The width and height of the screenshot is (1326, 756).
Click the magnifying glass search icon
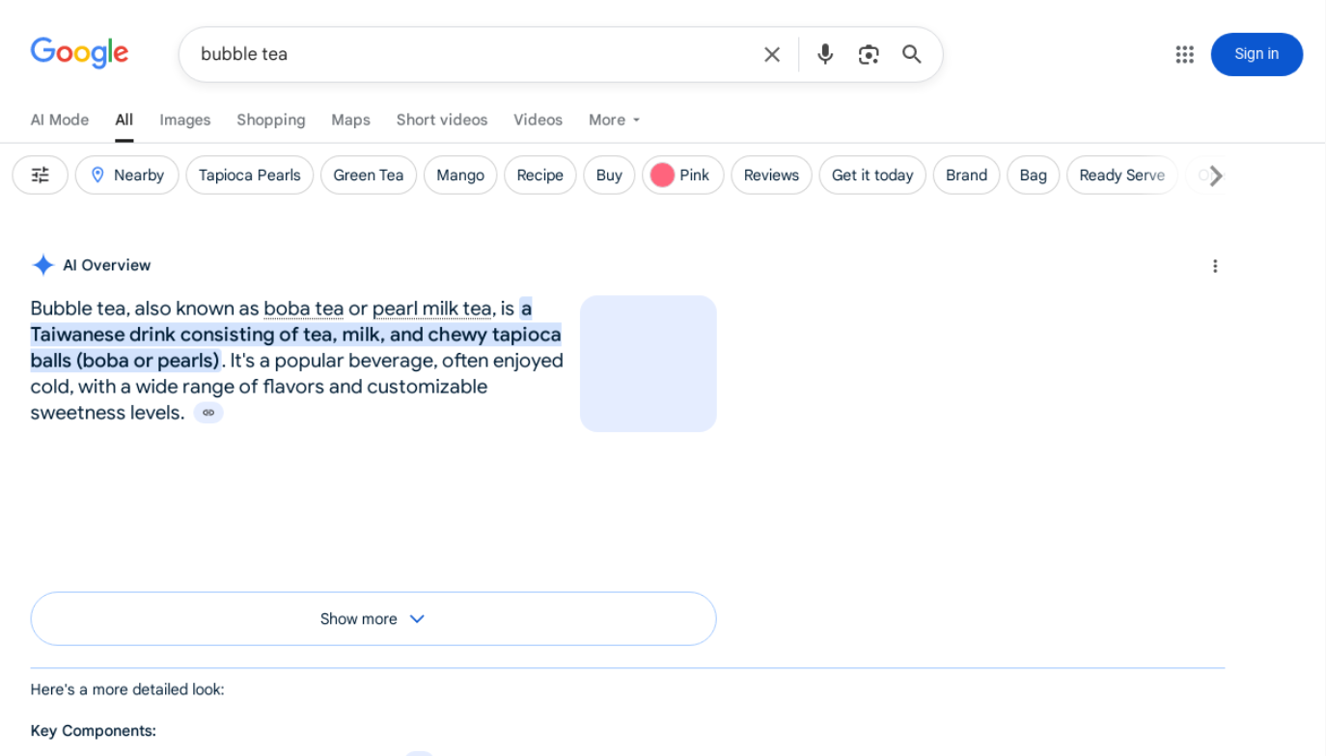point(912,55)
